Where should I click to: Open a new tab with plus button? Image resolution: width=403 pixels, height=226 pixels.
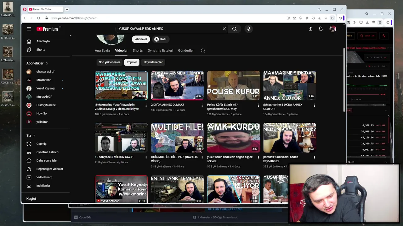(x=67, y=9)
